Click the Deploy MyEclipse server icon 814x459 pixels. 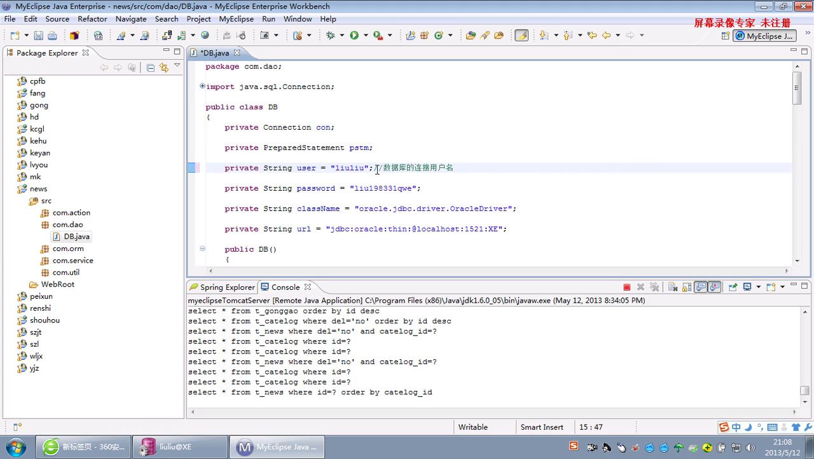click(x=166, y=36)
